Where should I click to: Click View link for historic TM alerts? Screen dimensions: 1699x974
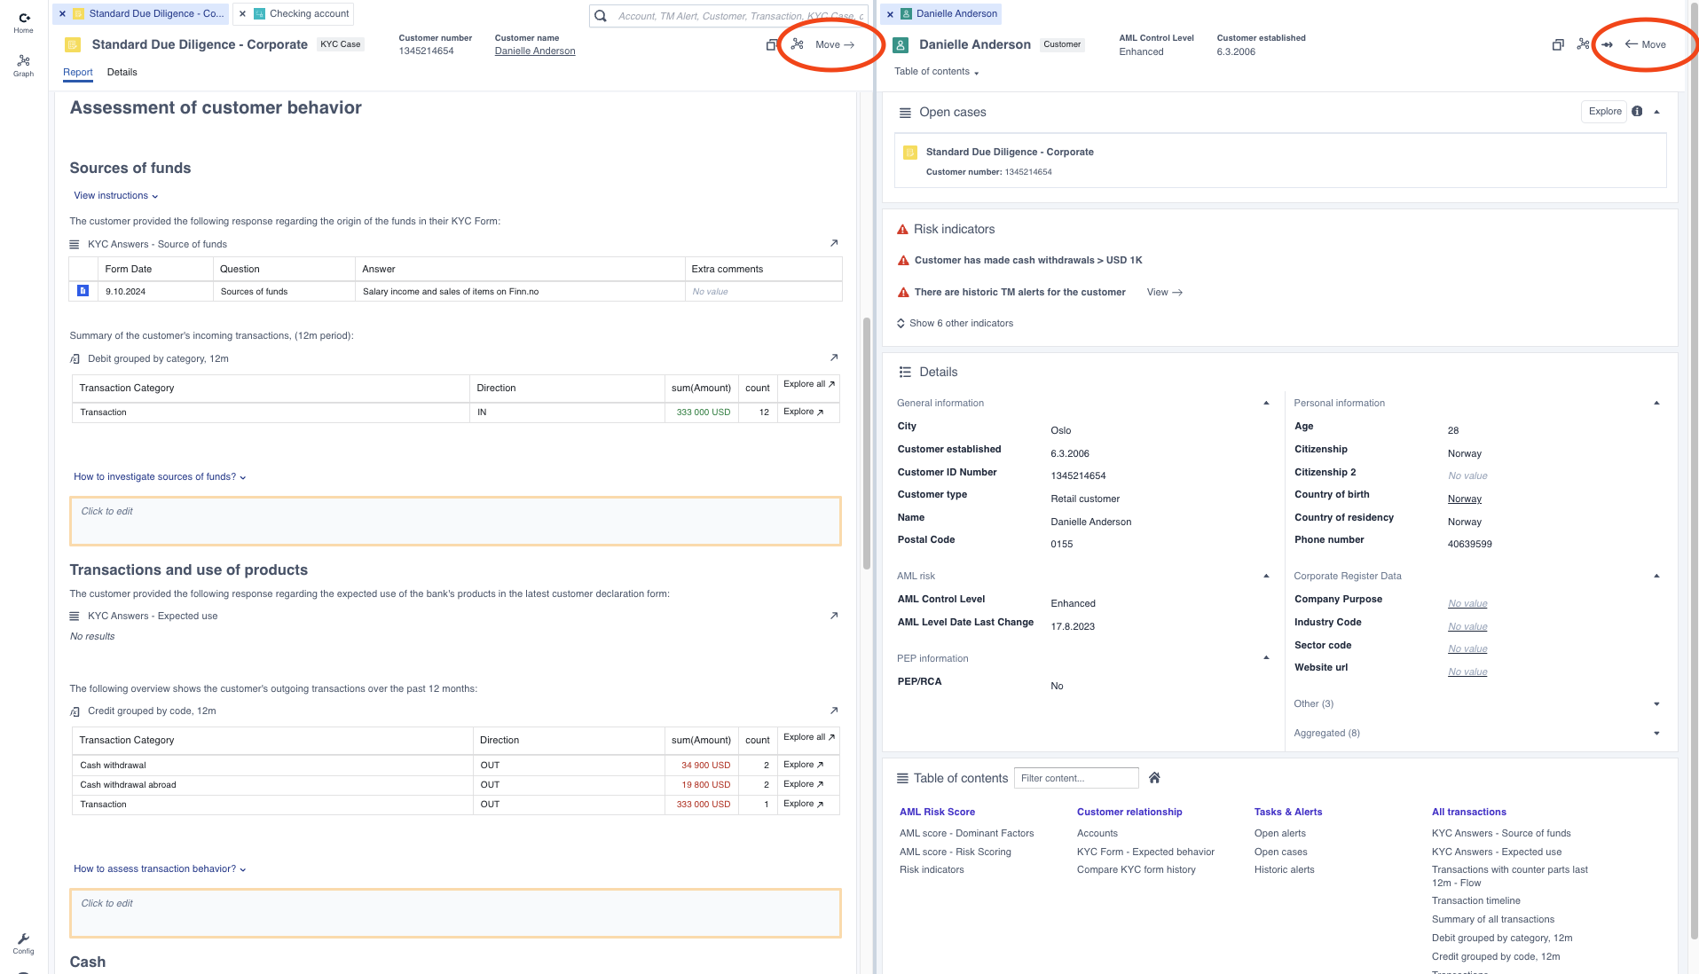click(x=1164, y=293)
